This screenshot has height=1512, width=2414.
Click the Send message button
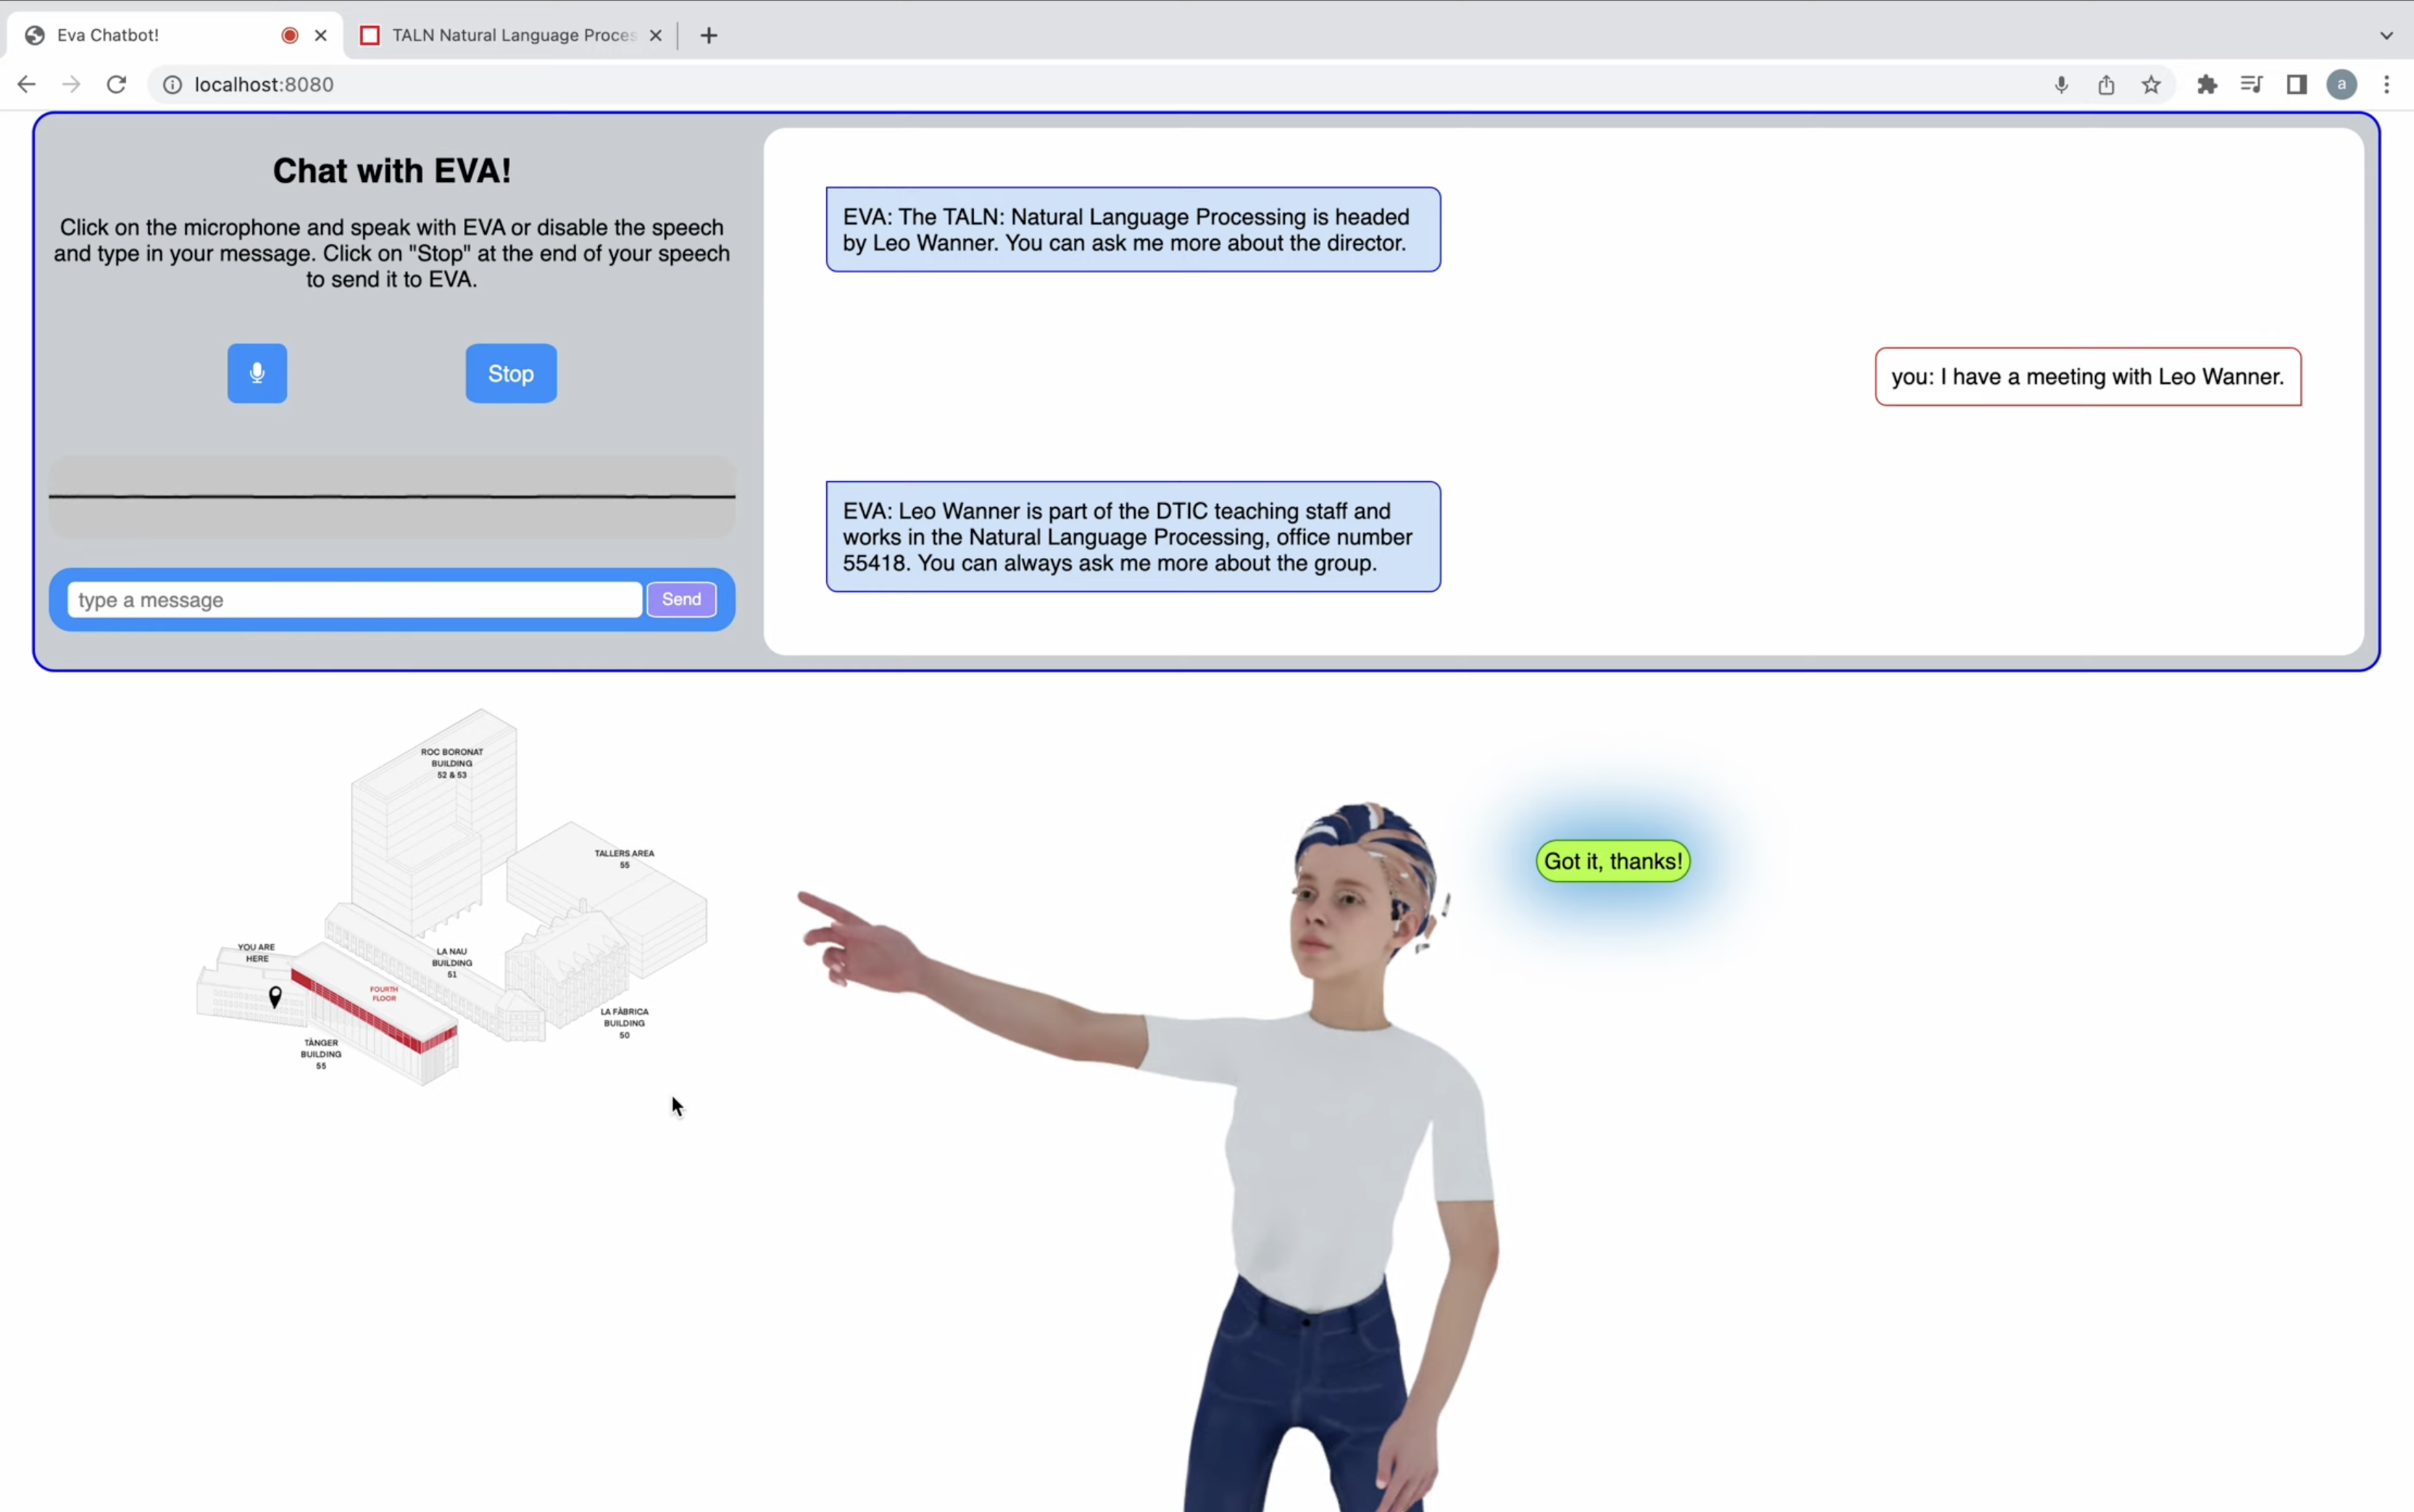681,599
